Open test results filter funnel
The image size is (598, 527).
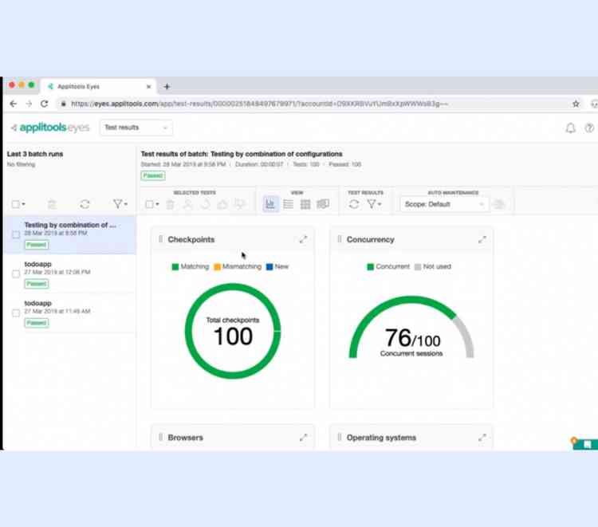pyautogui.click(x=373, y=204)
